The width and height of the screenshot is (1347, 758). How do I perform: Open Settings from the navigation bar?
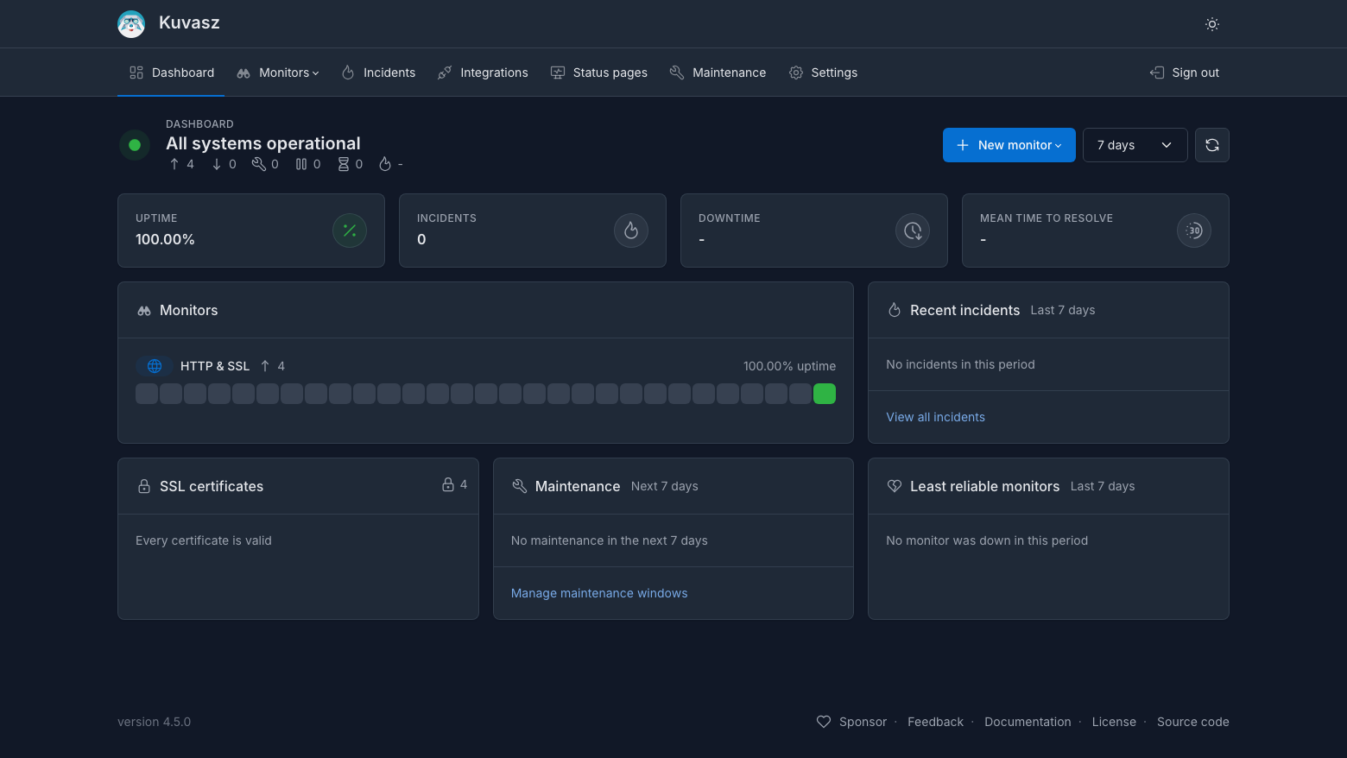823,73
